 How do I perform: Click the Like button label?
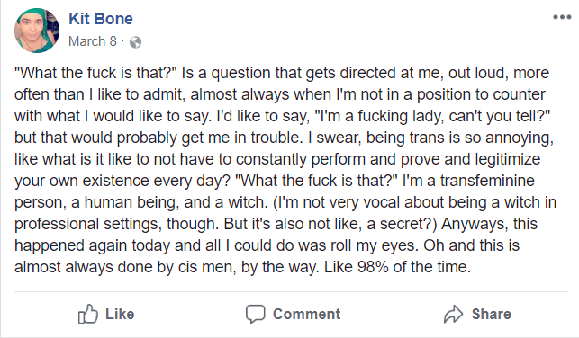click(x=120, y=314)
